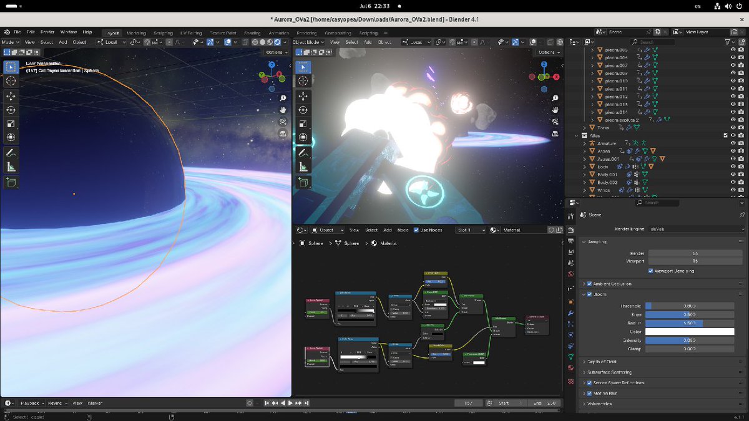Toggle Viewport Denoising checkbox
This screenshot has height=421, width=749.
(x=651, y=271)
